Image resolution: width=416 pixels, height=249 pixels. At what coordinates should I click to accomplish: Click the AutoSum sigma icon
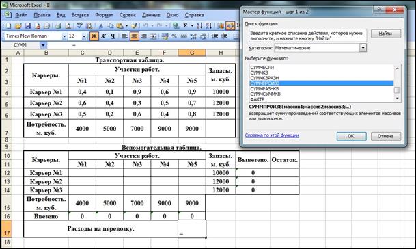(x=185, y=26)
